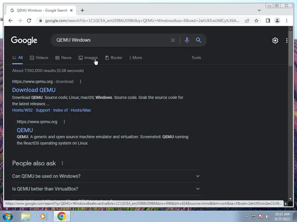The image size is (297, 222).
Task: Switch to Images results
Action: coord(88,58)
